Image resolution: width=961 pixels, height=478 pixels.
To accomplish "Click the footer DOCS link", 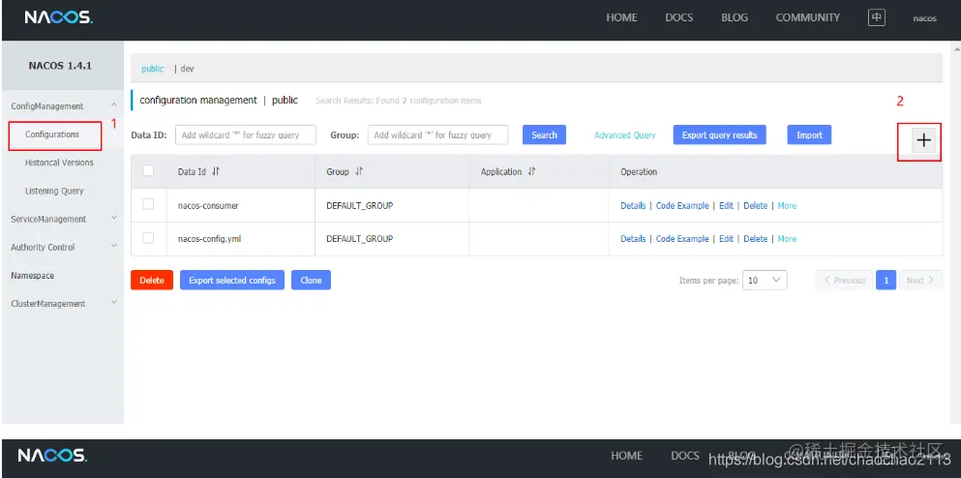I will [x=684, y=456].
